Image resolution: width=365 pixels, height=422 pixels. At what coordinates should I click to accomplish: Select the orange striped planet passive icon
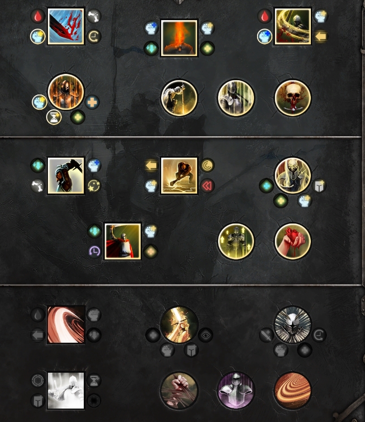292,391
